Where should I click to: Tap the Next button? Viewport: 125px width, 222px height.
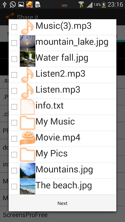pos(62,203)
